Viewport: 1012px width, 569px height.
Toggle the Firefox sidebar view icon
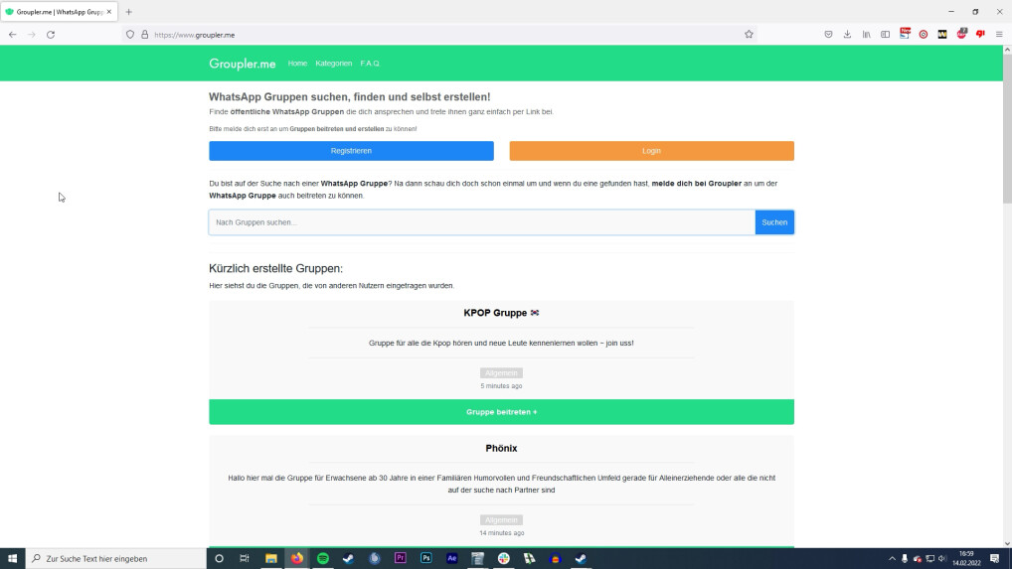[x=885, y=34]
